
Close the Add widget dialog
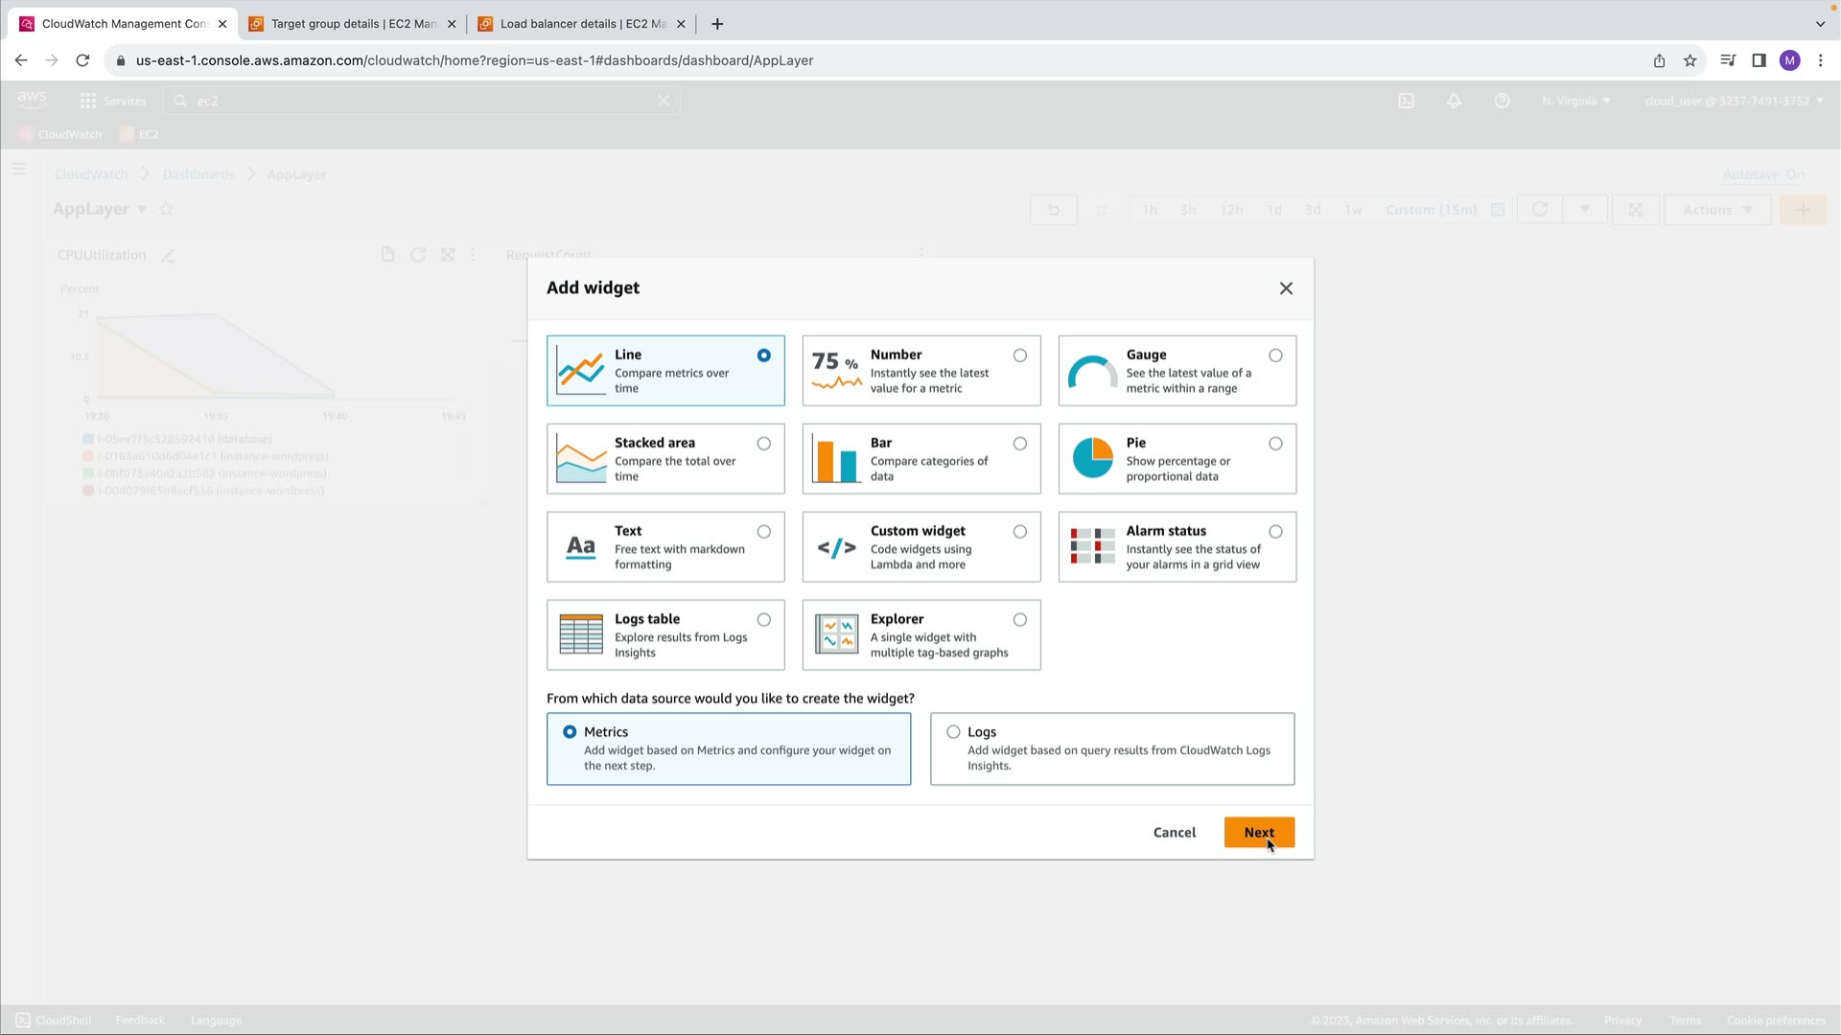click(x=1286, y=288)
